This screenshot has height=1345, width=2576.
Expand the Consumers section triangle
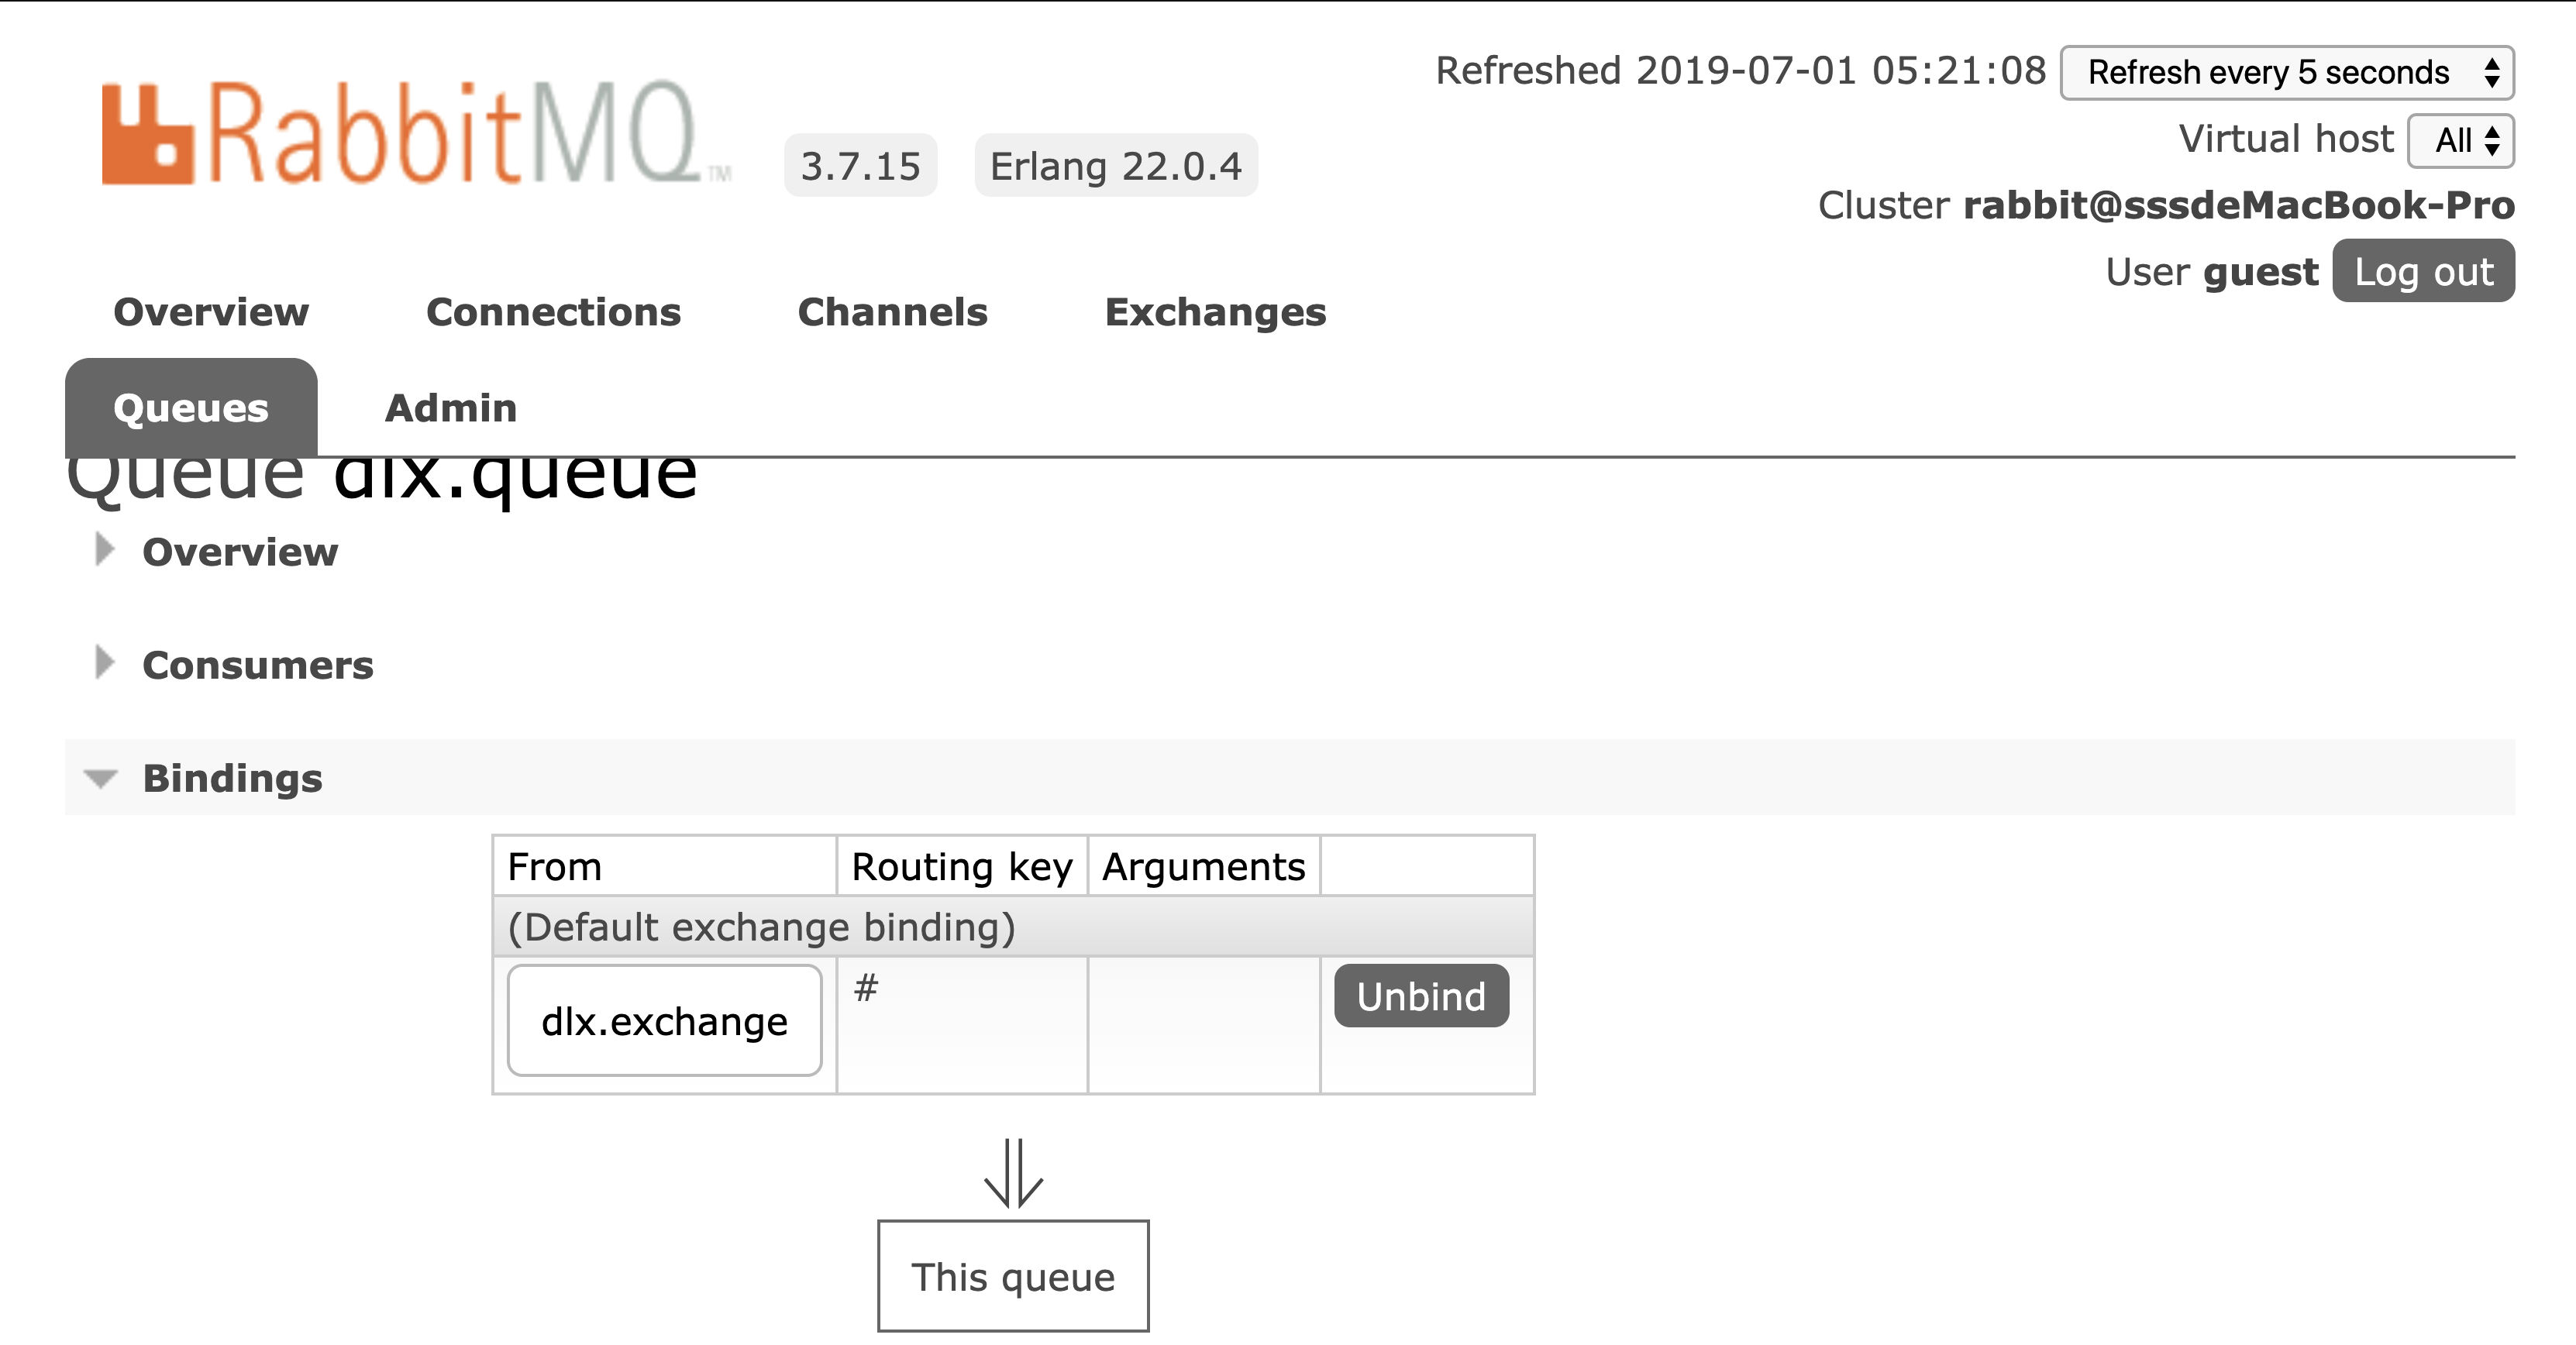point(104,663)
